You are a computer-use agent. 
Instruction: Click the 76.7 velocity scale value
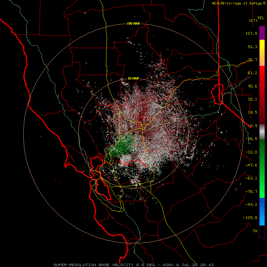[252, 60]
